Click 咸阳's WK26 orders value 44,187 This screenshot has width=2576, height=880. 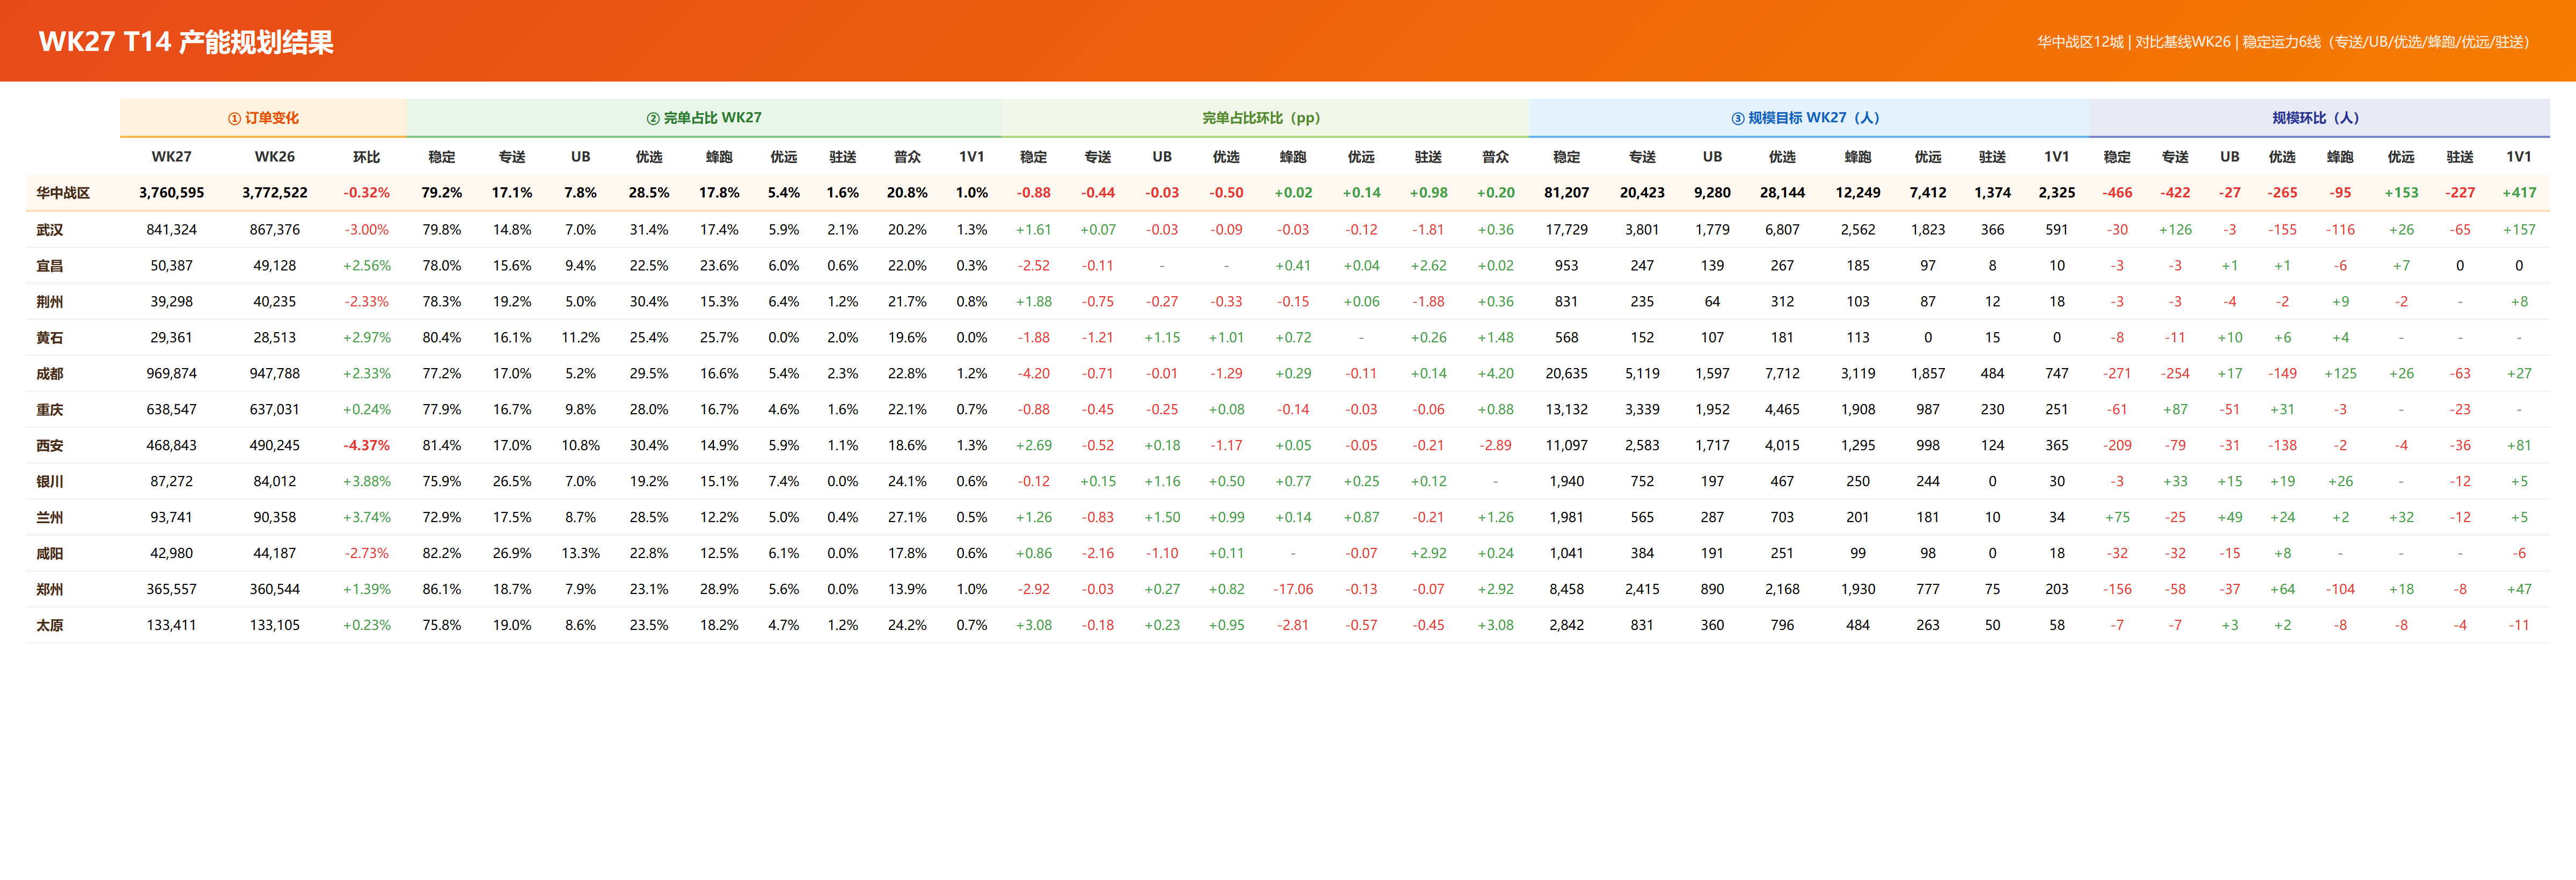point(275,554)
